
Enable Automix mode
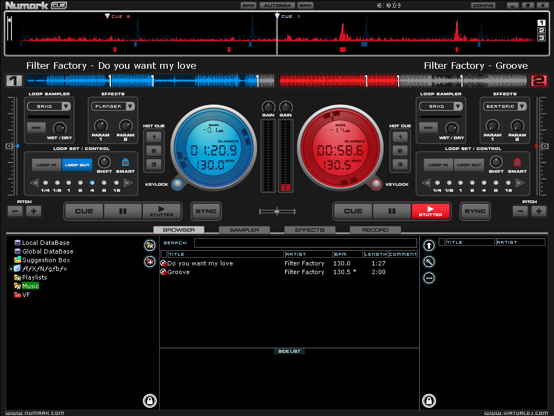(278, 5)
